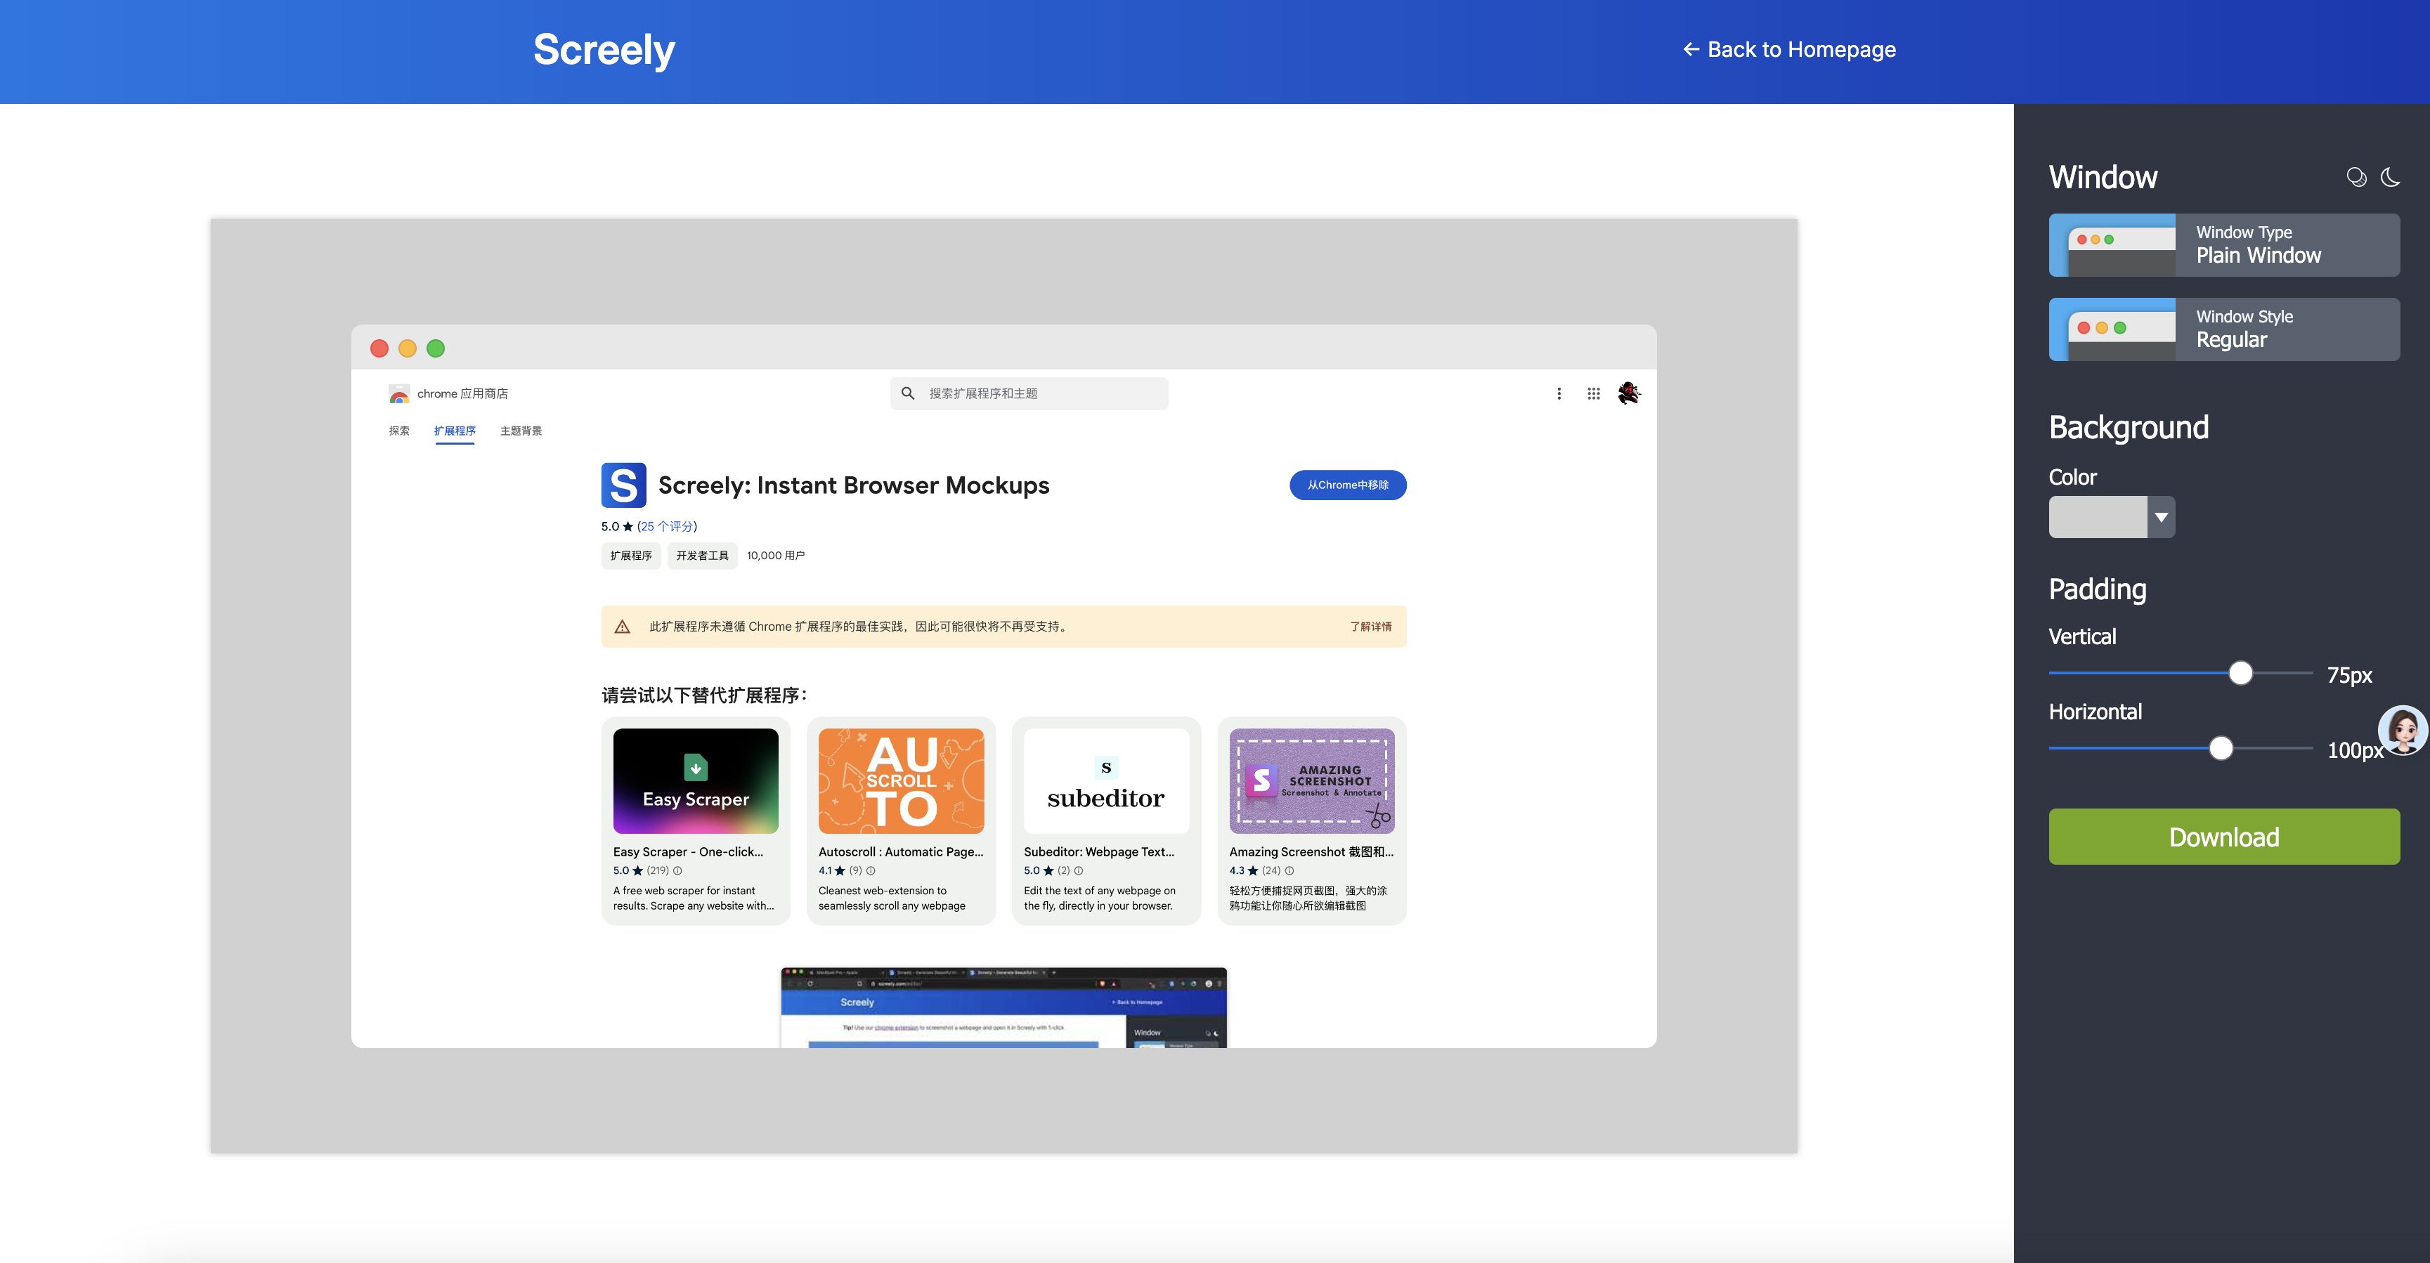
Task: Click the warning triangle icon in the banner
Action: click(x=623, y=627)
